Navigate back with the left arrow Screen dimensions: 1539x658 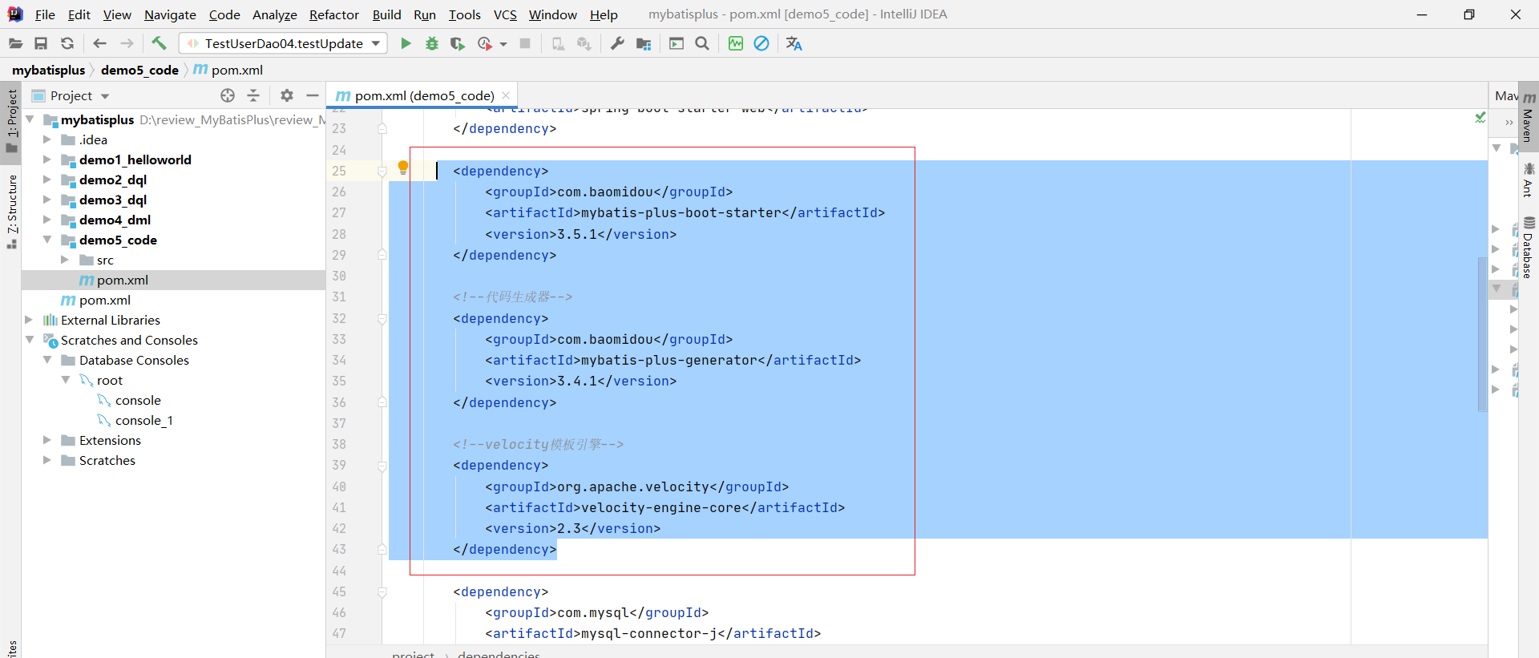pyautogui.click(x=99, y=43)
